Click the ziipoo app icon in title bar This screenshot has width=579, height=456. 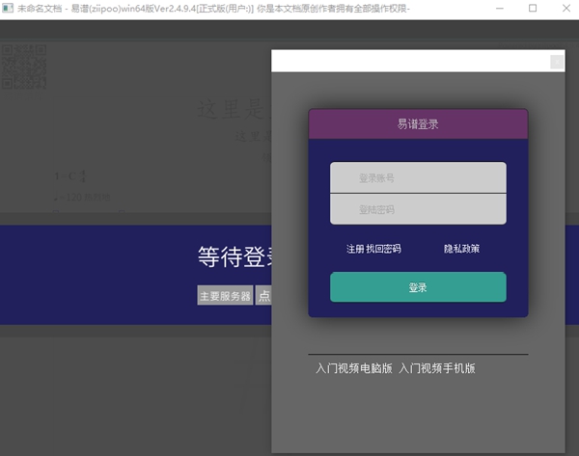(9, 8)
